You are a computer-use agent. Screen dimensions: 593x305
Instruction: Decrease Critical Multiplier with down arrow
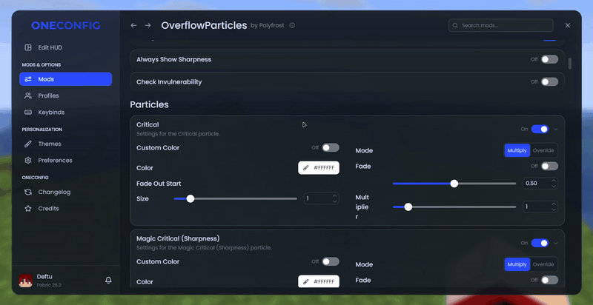tap(554, 210)
